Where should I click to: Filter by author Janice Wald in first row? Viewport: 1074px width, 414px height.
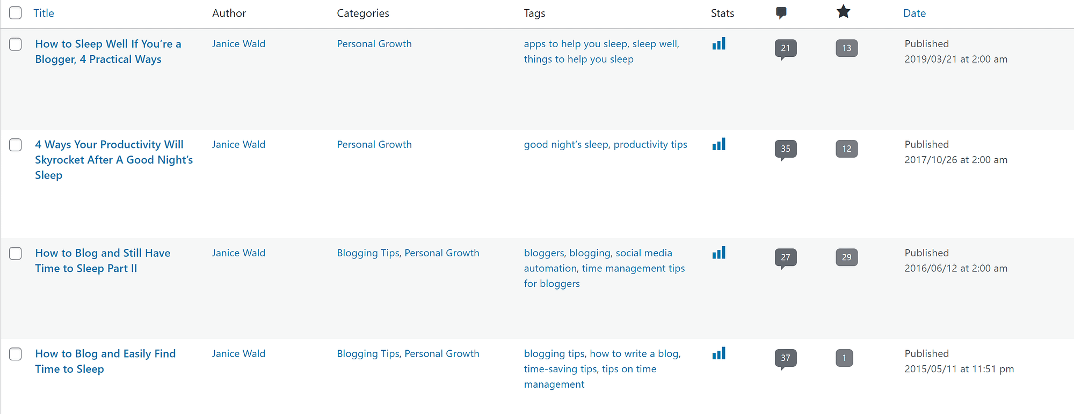238,44
